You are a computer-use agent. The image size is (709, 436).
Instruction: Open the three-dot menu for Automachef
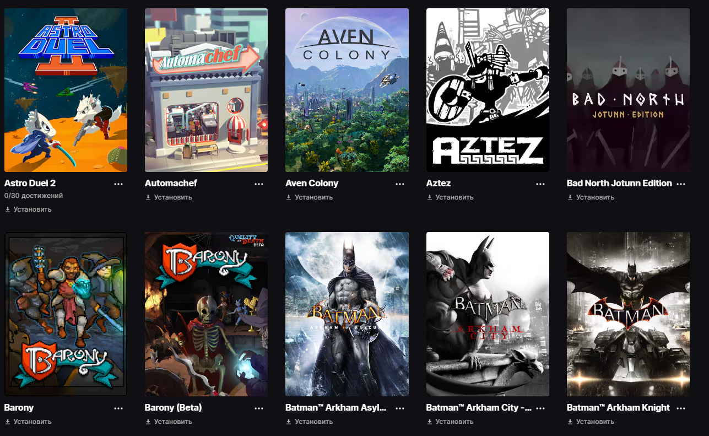[x=259, y=184]
